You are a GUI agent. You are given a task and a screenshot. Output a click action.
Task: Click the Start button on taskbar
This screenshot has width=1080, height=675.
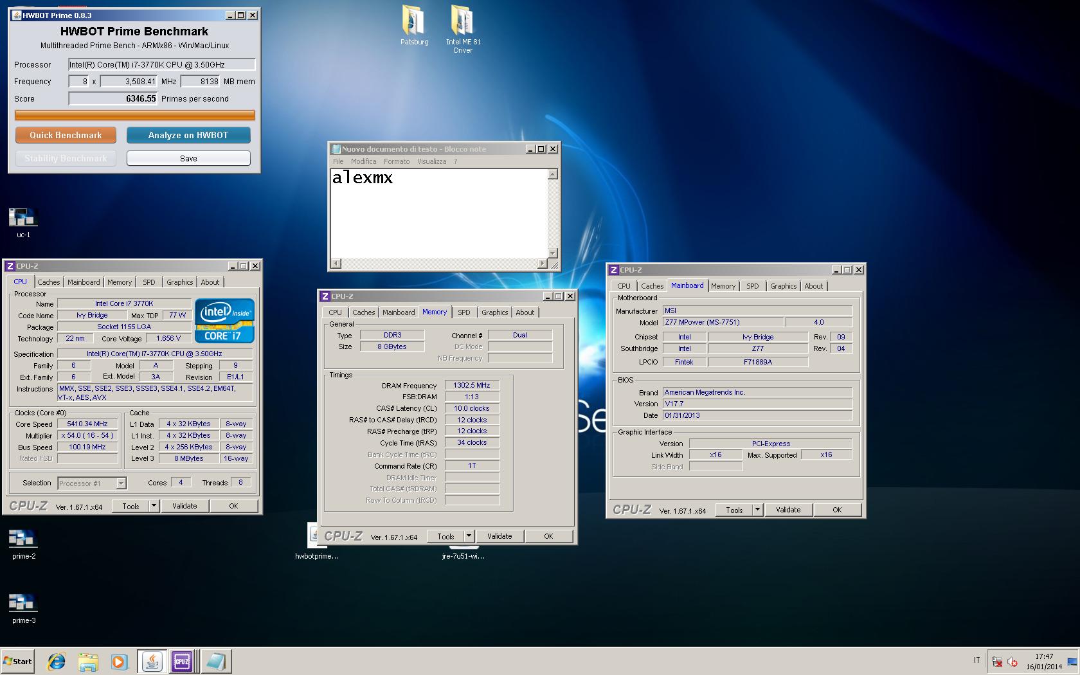pyautogui.click(x=17, y=661)
